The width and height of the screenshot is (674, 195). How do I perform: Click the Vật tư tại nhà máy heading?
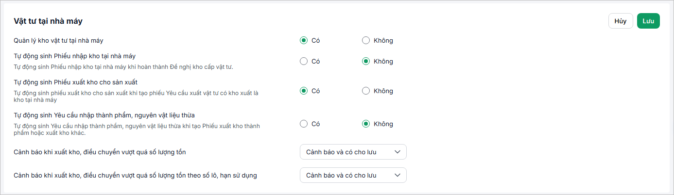48,21
